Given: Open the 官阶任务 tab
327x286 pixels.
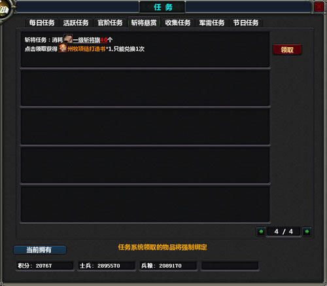Looking at the screenshot, I should [110, 23].
